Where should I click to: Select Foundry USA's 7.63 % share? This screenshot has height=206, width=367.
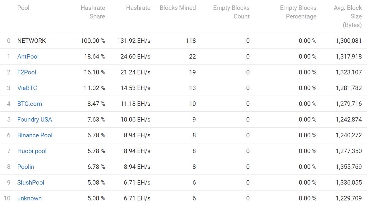(x=96, y=120)
